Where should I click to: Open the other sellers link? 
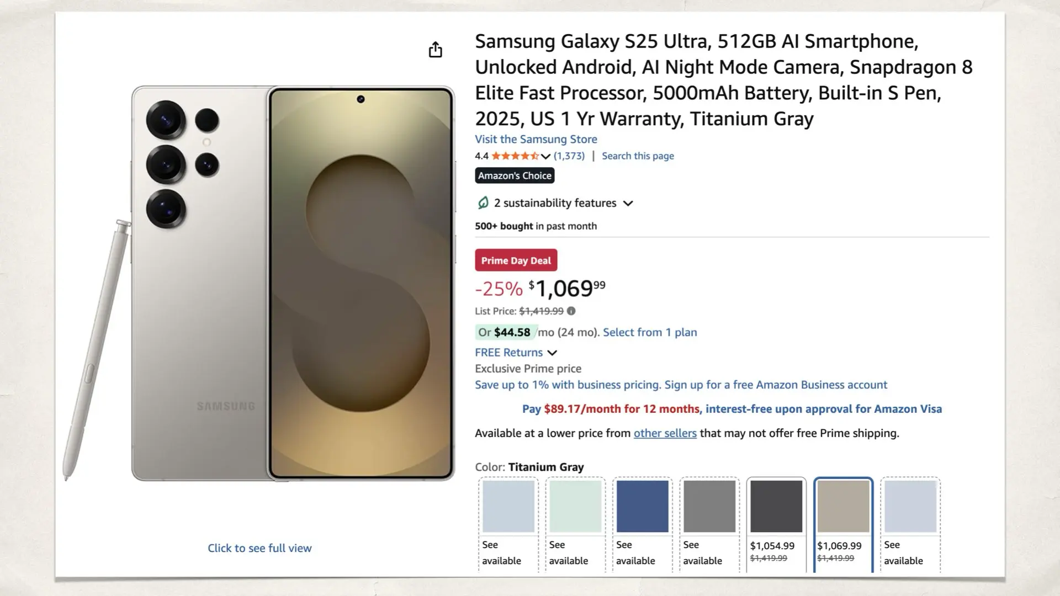[665, 433]
